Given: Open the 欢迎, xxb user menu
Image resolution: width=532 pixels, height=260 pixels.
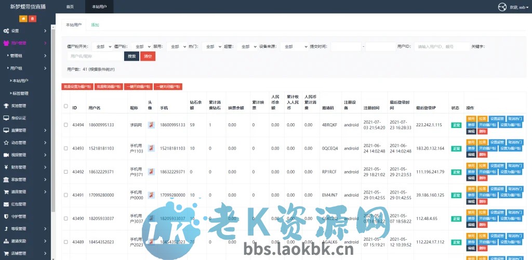Looking at the screenshot, I should coord(519,7).
